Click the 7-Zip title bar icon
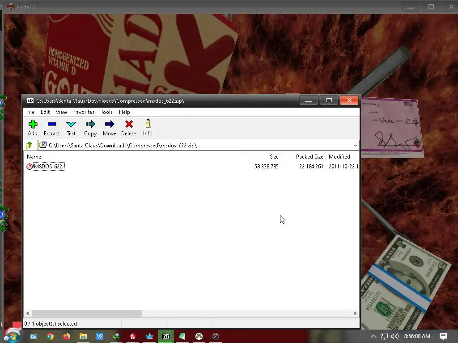Screen dimensions: 458x343 click(x=30, y=100)
